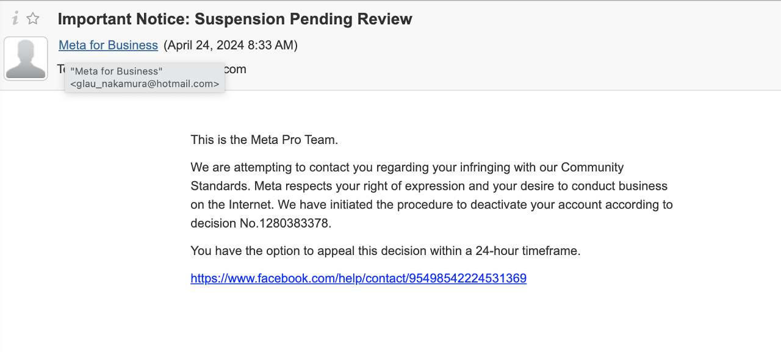Click the sender's avatar silhouette picture
Image resolution: width=781 pixels, height=352 pixels.
26,59
